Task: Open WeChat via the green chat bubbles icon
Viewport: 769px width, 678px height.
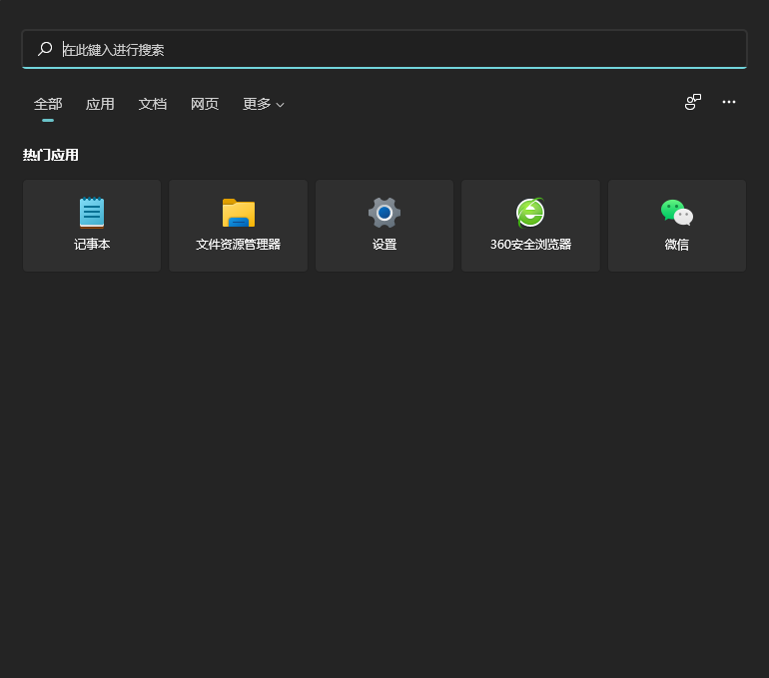Action: point(676,213)
